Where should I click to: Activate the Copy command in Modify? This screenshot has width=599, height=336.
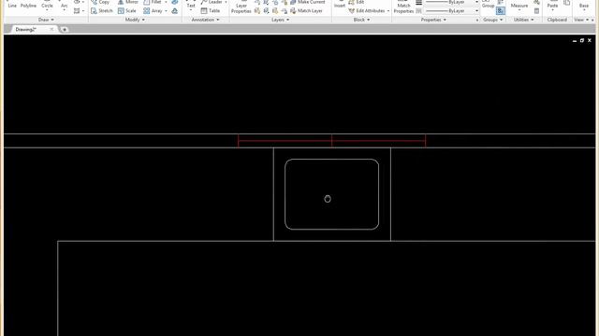tap(100, 2)
